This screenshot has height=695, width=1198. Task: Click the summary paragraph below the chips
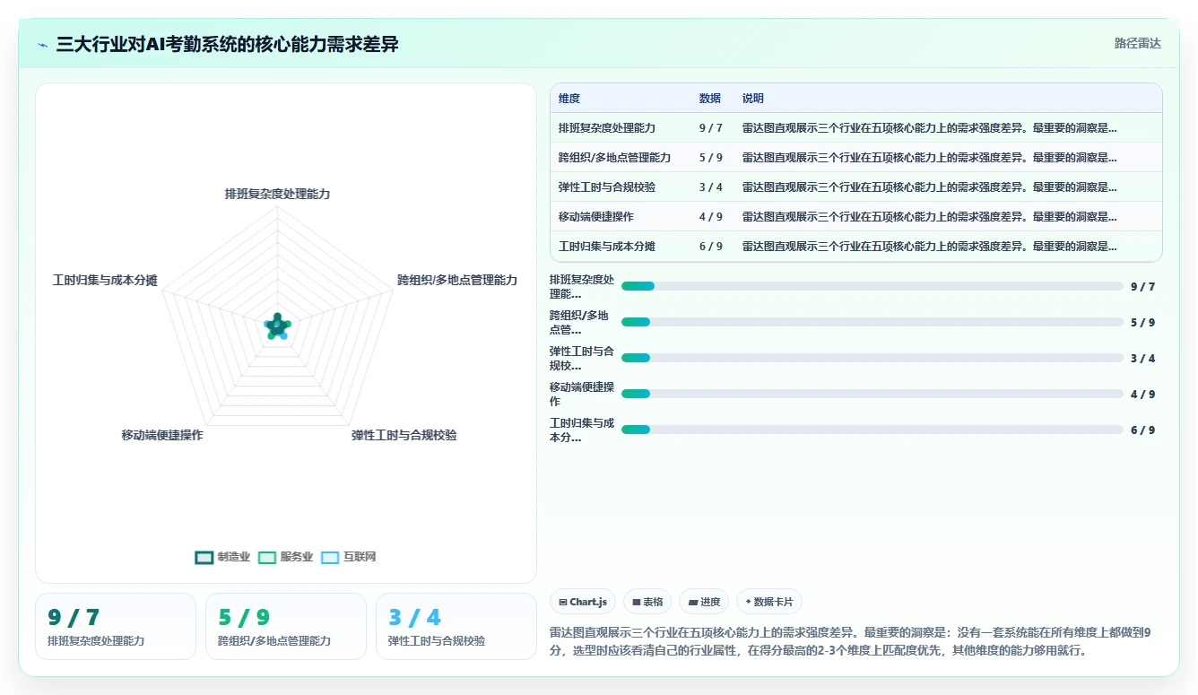[850, 642]
